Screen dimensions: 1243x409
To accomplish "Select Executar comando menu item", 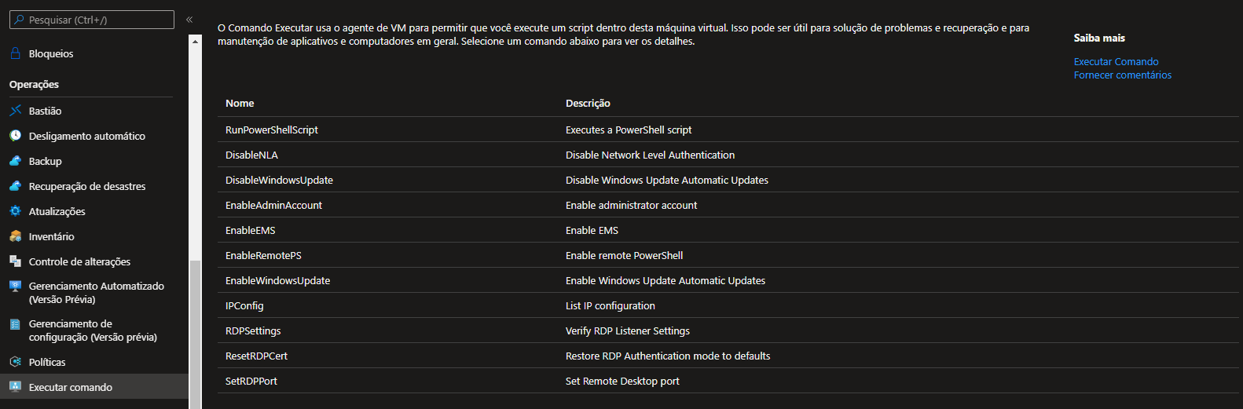I will 94,387.
